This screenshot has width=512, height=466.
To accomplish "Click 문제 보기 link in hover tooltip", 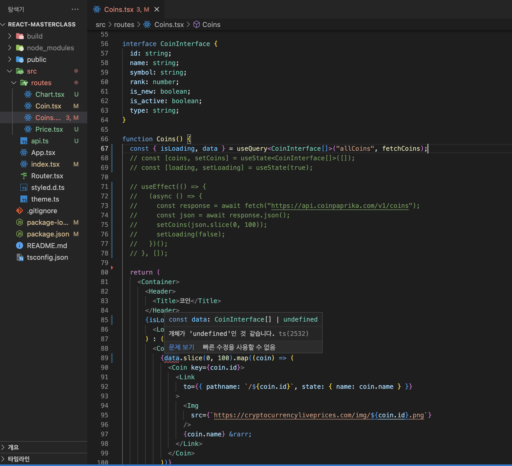I will [181, 347].
